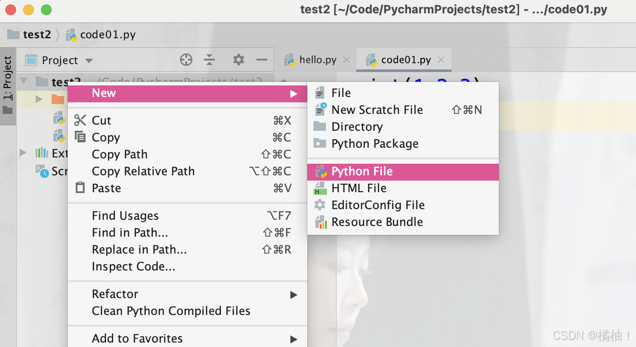
Task: Open Find in Path... from the menu
Action: 187,233
